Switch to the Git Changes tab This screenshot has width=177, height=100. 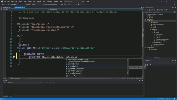pos(157,58)
